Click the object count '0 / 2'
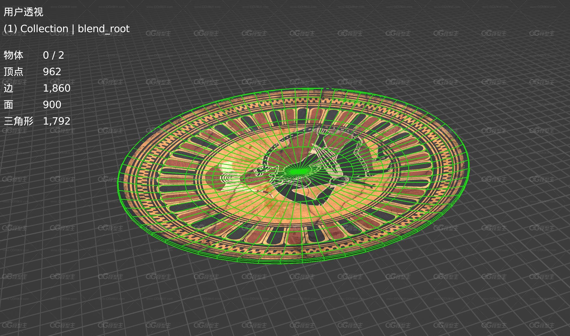This screenshot has height=336, width=570. [x=54, y=55]
